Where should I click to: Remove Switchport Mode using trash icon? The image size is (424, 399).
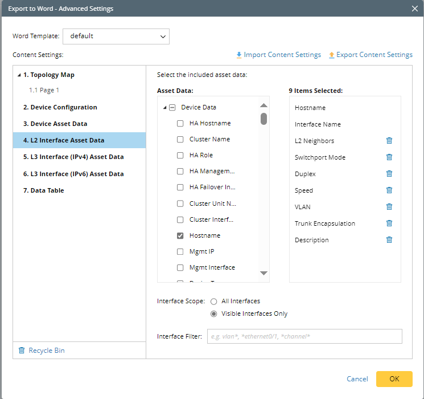pyautogui.click(x=389, y=157)
